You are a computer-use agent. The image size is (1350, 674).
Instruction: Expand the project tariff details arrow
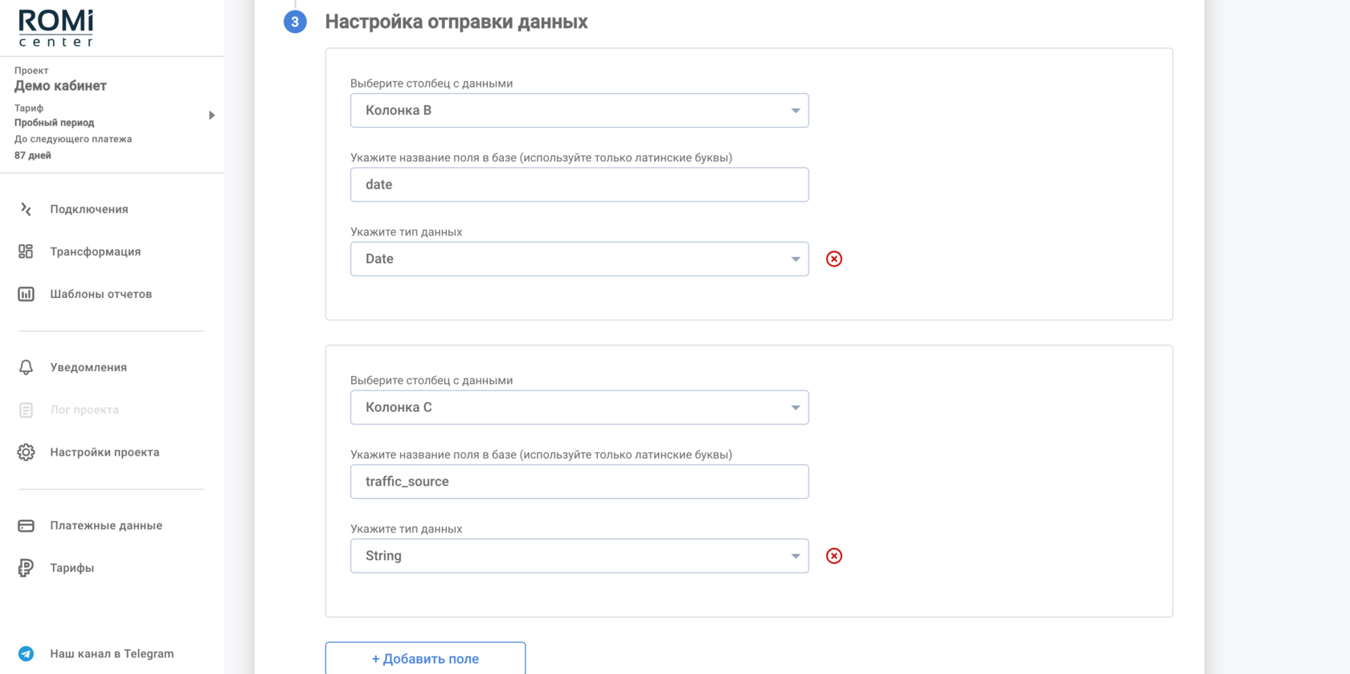[x=211, y=115]
